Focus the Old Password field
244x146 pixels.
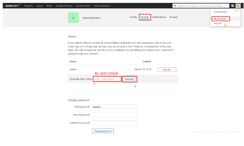tap(115, 107)
